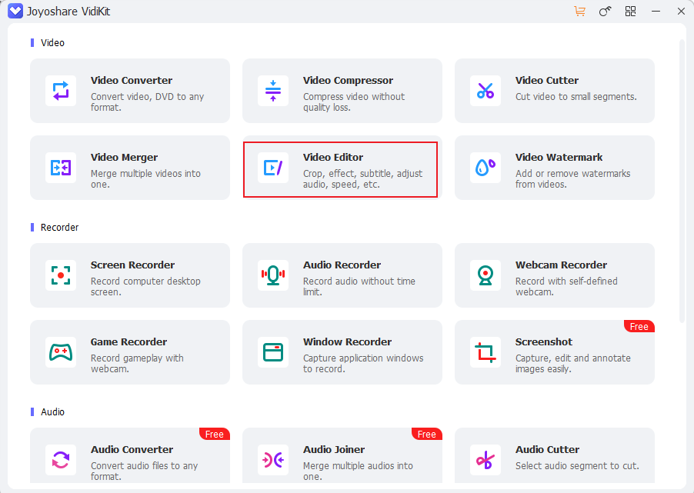
Task: Select the Audio Cutter tool
Action: click(554, 458)
